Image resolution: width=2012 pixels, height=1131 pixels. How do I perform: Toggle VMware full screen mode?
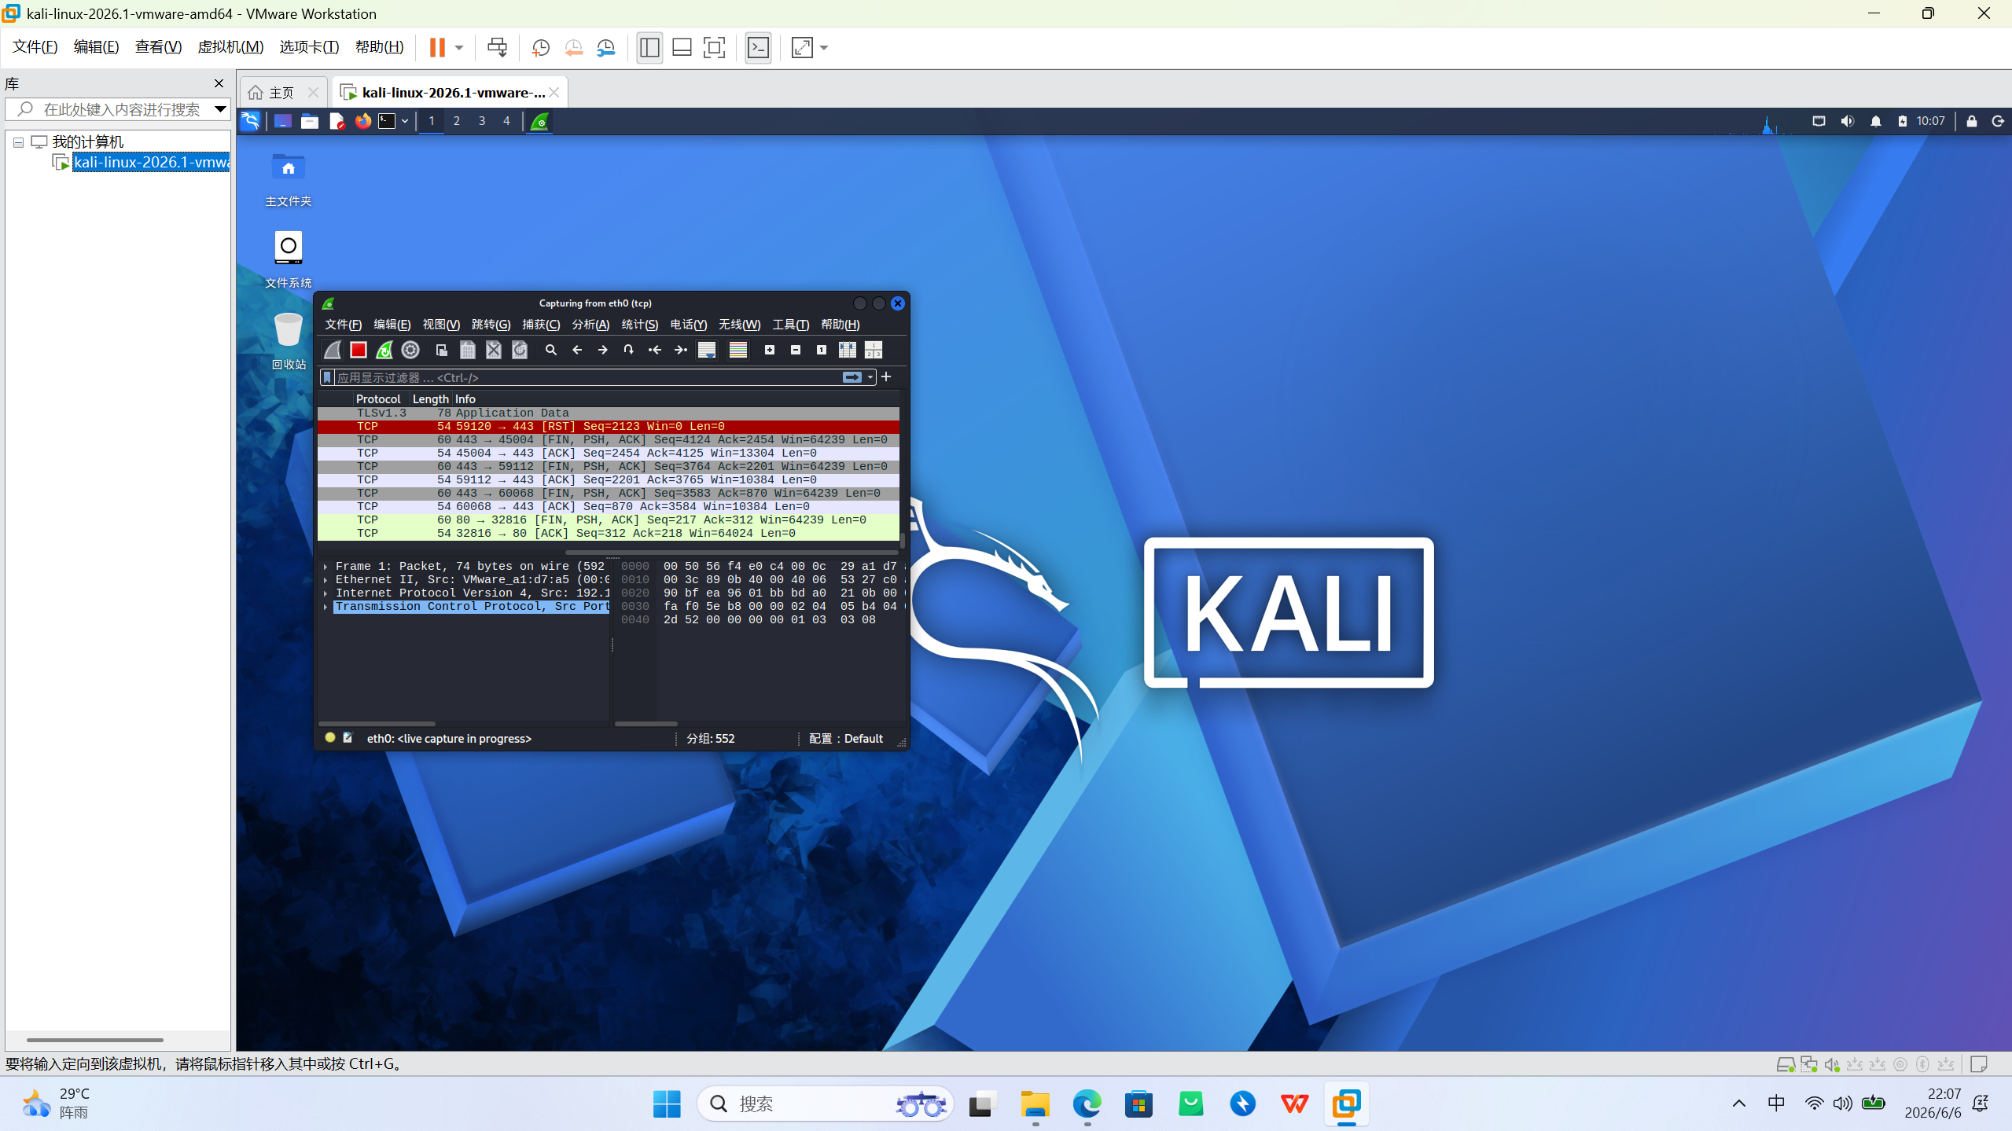coord(714,48)
